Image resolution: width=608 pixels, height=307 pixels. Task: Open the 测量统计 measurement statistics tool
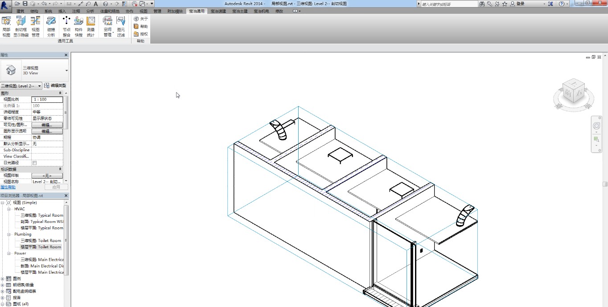[90, 26]
